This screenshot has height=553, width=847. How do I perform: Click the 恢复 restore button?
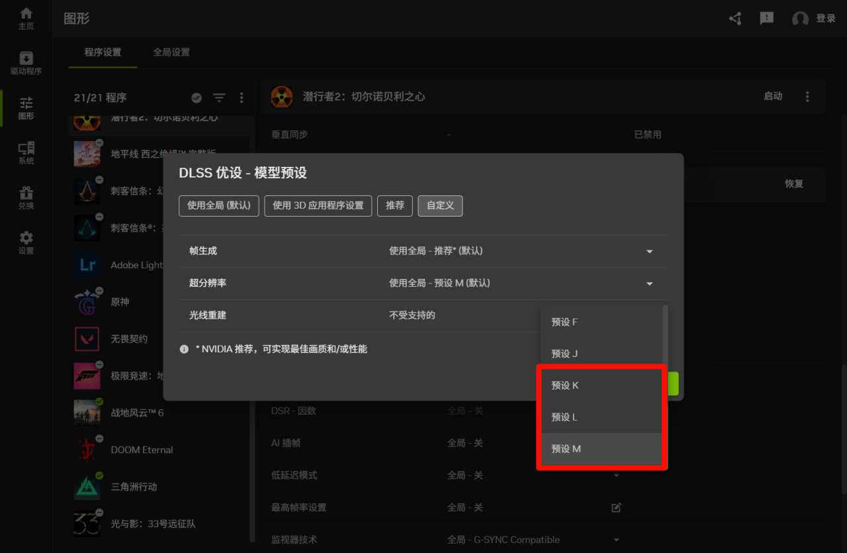tap(794, 184)
